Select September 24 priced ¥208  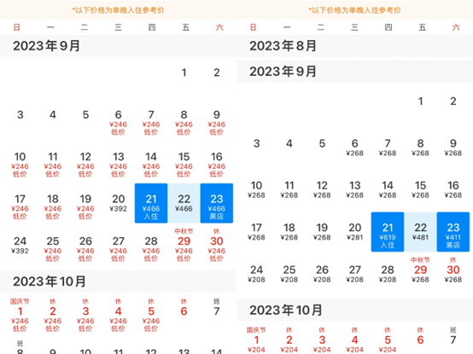click(256, 274)
